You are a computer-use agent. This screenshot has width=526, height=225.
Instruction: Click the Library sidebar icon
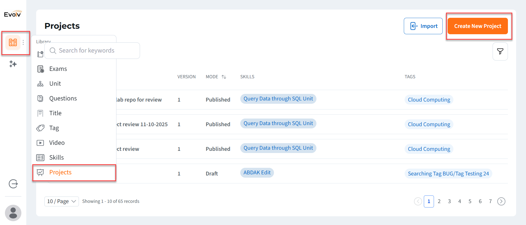(13, 42)
